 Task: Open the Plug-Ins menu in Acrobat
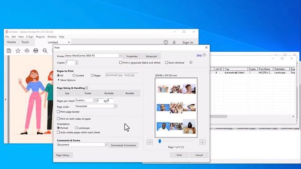point(40,37)
